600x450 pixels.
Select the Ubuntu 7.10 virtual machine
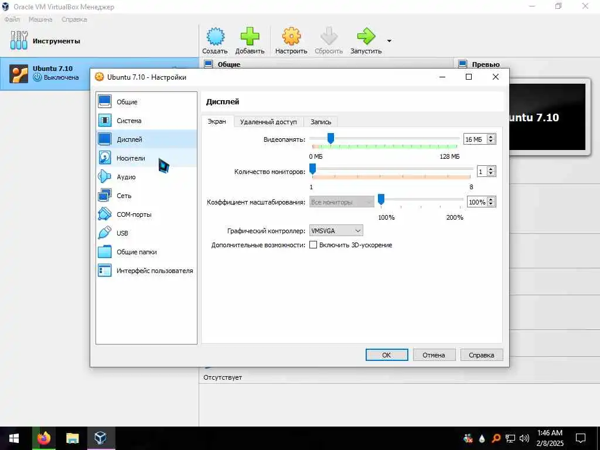45,73
